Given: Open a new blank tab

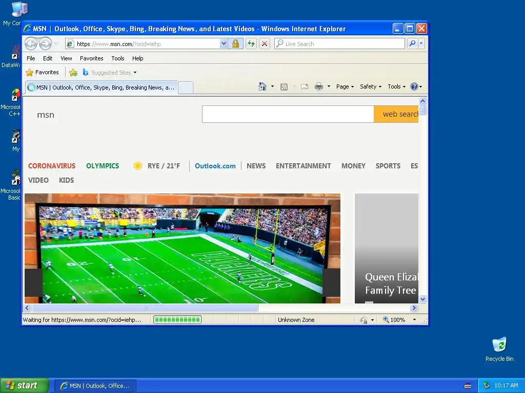Looking at the screenshot, I should pyautogui.click(x=186, y=88).
